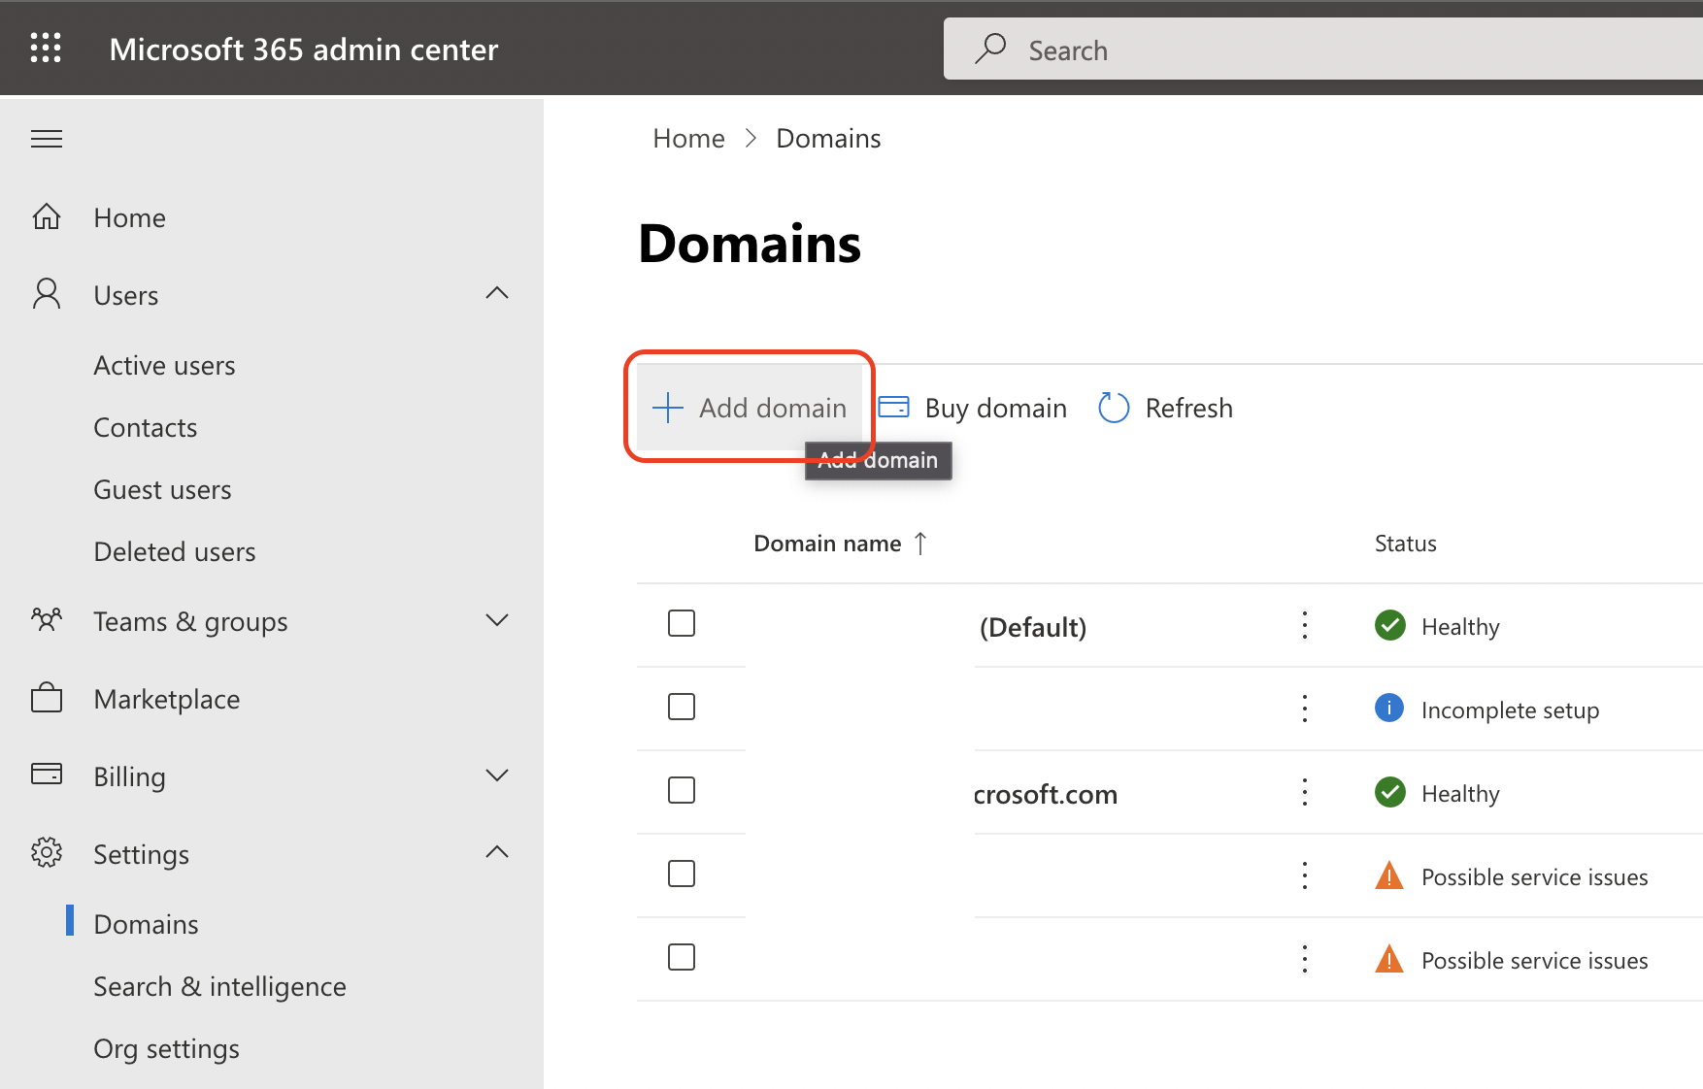Click the Refresh button label

[x=1188, y=408]
